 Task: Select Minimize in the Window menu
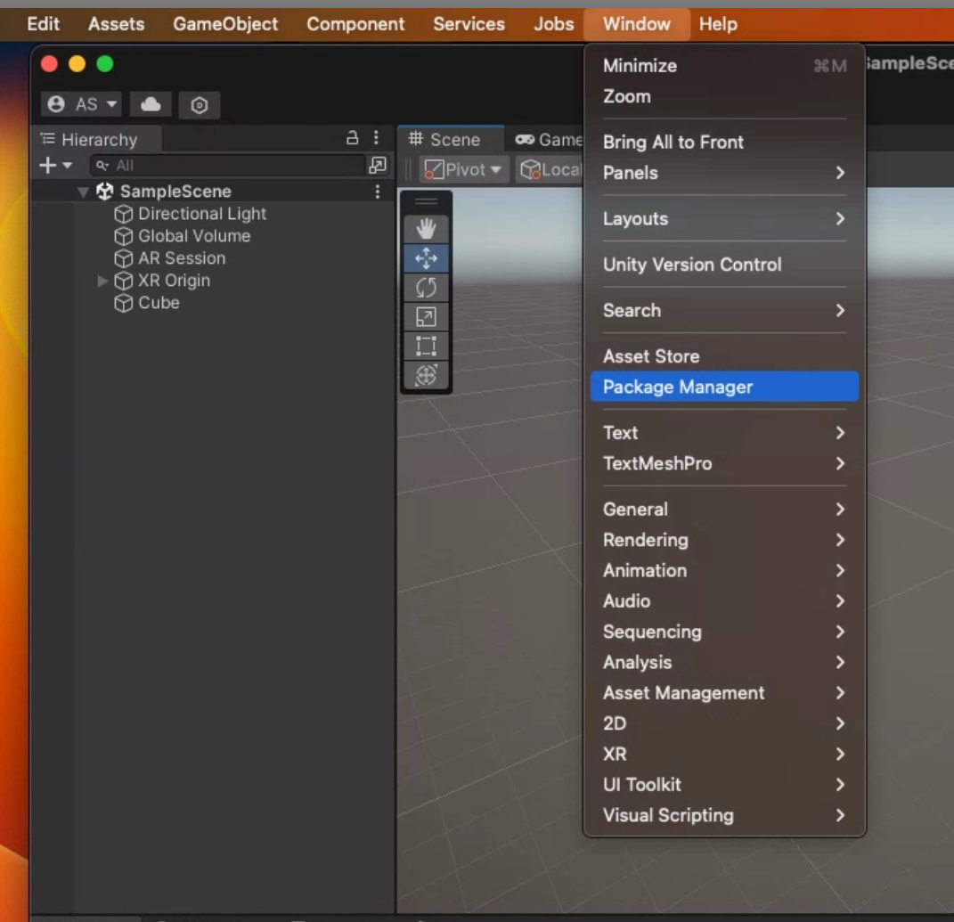(x=724, y=66)
